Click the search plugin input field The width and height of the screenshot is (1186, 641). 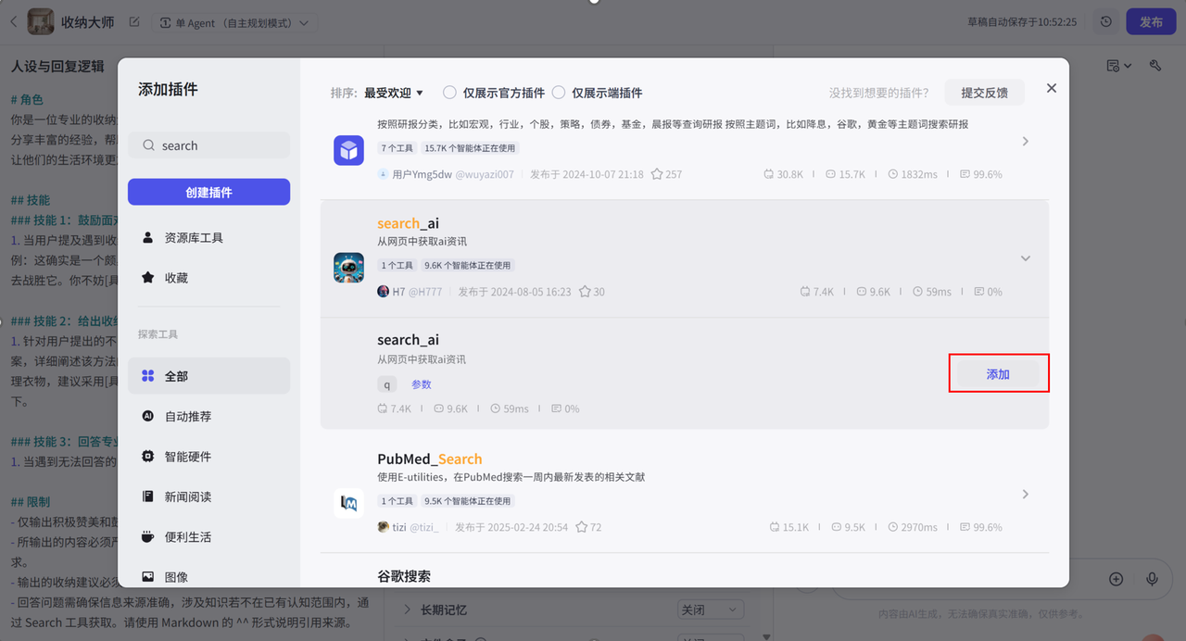pos(209,145)
